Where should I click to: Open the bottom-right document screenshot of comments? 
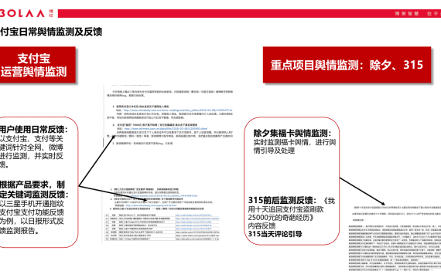(395, 238)
